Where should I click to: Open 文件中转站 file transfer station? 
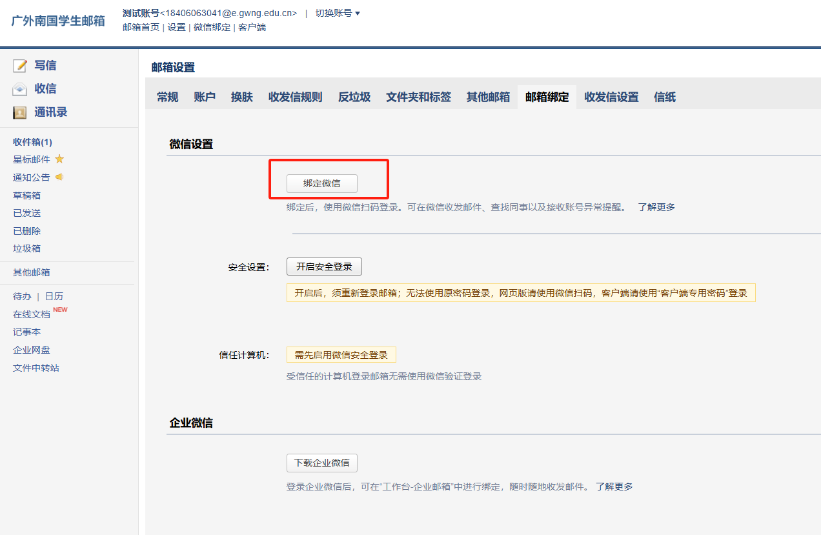[36, 368]
